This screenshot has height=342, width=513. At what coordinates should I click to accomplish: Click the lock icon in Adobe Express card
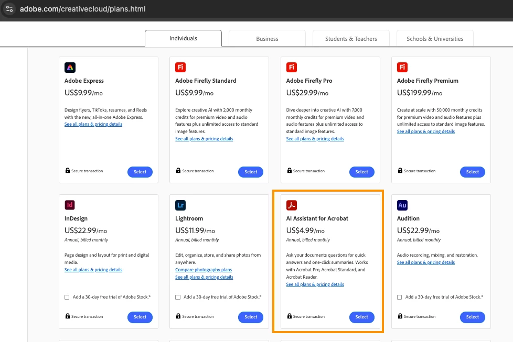67,171
